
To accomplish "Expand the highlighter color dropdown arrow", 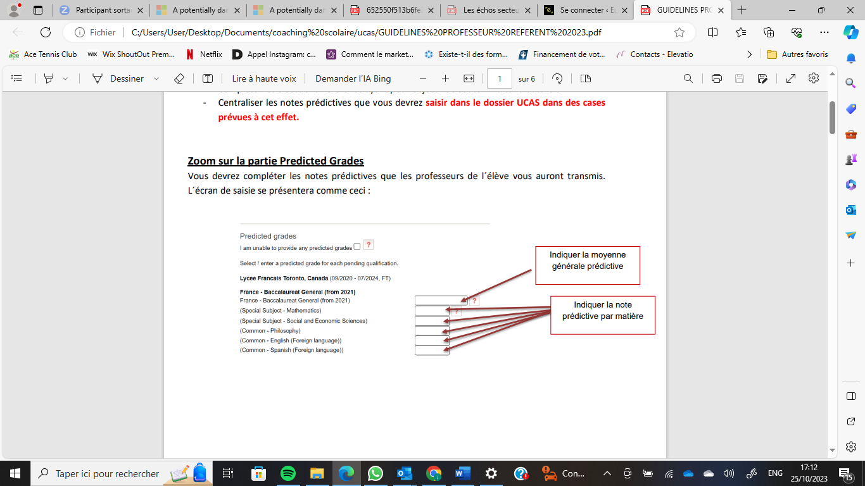I will [65, 78].
